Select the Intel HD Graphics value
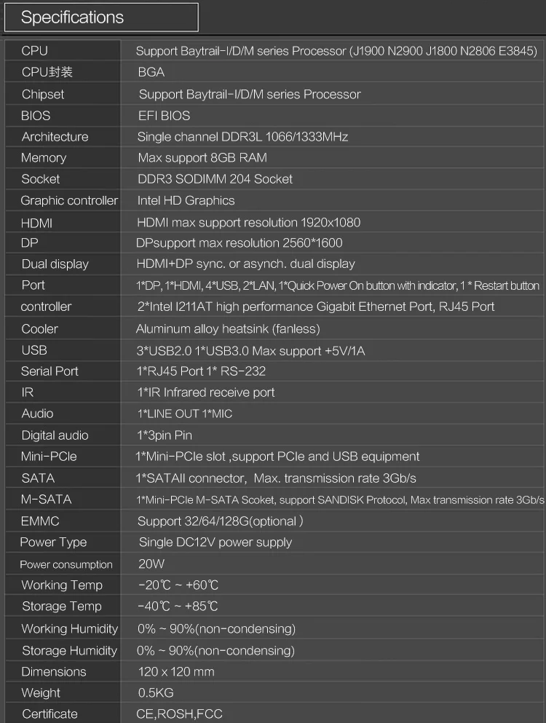Screen dimensions: 546x723 click(186, 200)
